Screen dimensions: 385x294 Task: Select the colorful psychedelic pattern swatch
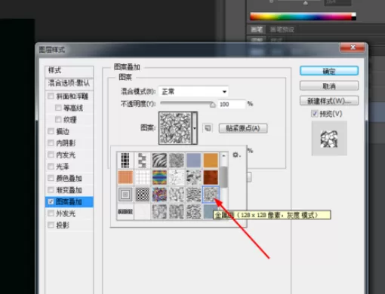tap(159, 194)
